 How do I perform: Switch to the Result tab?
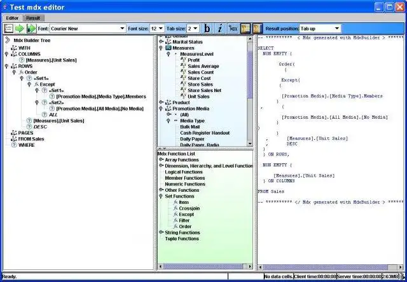[x=33, y=18]
